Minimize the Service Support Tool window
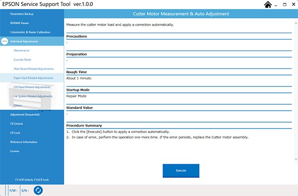The width and height of the screenshot is (298, 196). pos(276,5)
